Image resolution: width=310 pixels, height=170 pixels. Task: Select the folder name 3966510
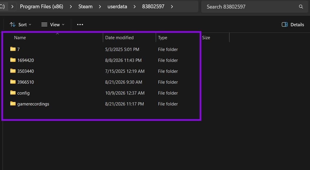(26, 82)
